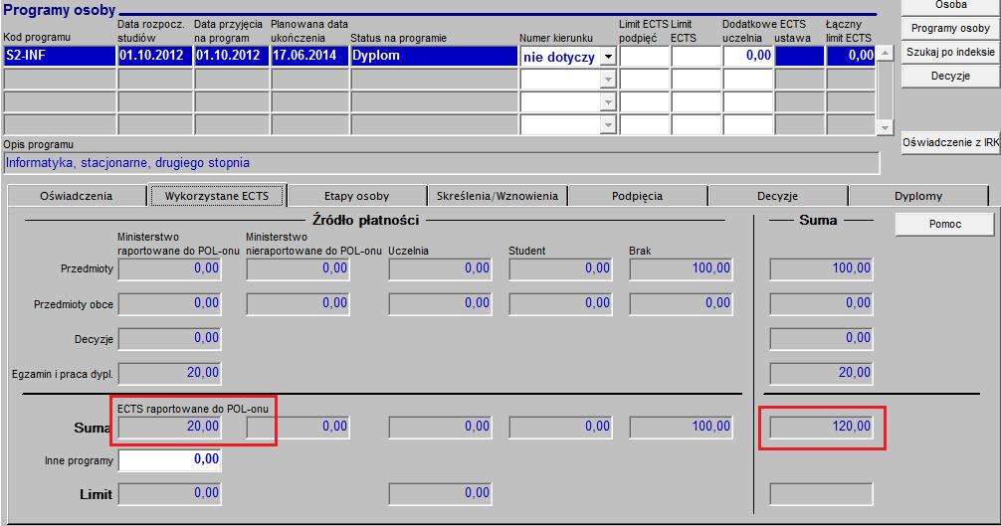Click the programs table scroll up arrow
Image resolution: width=1001 pixels, height=526 pixels.
click(x=885, y=53)
